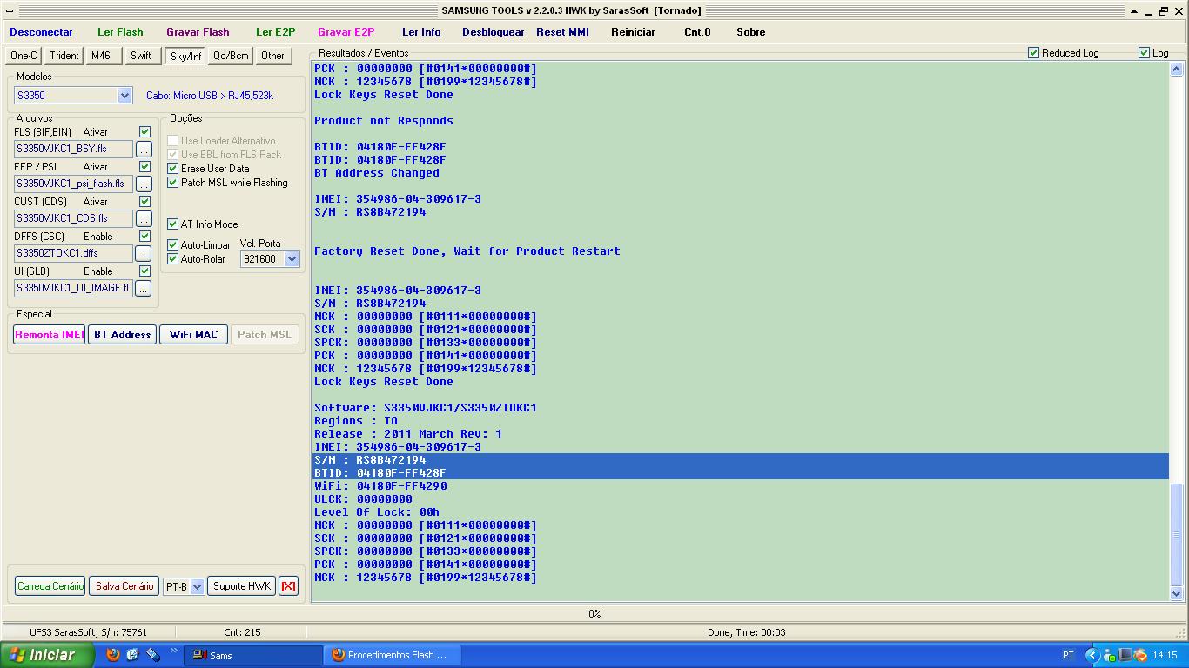1189x668 pixels.
Task: Click Reiniciar in the top menu
Action: [x=633, y=32]
